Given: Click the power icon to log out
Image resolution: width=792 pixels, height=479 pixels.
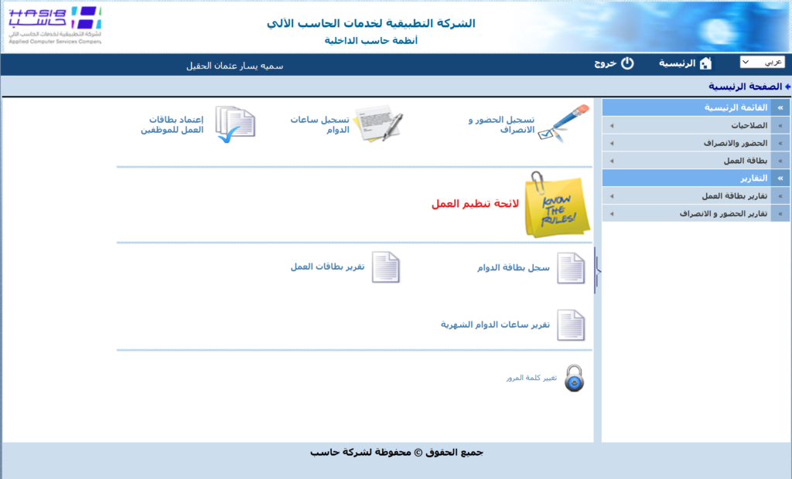Looking at the screenshot, I should click(x=627, y=63).
